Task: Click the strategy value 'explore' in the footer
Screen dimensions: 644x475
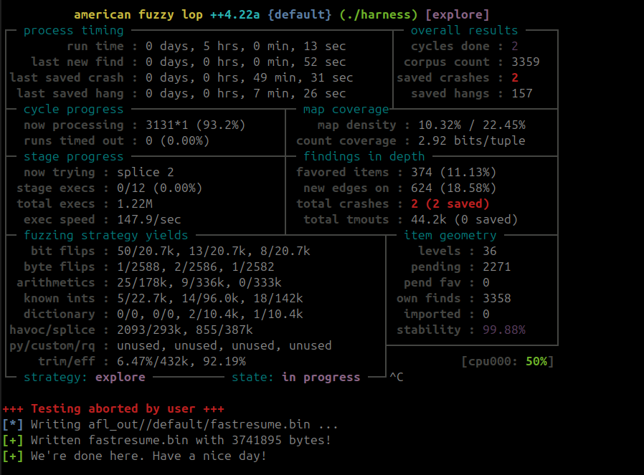Action: coord(120,378)
